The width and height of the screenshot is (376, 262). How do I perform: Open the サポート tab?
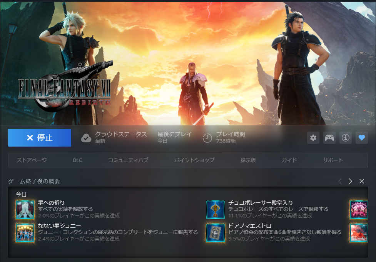click(333, 160)
